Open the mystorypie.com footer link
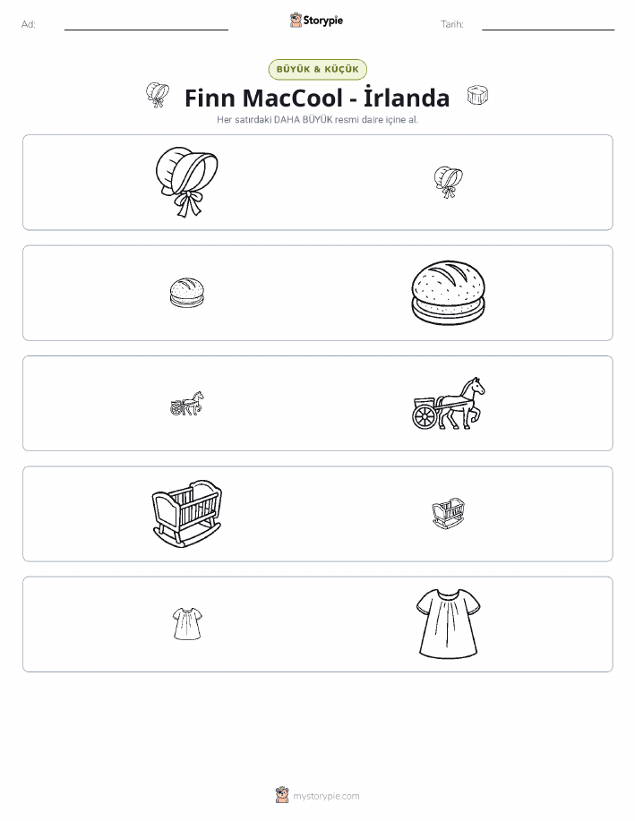Screen dimensions: 635x821 click(x=326, y=796)
